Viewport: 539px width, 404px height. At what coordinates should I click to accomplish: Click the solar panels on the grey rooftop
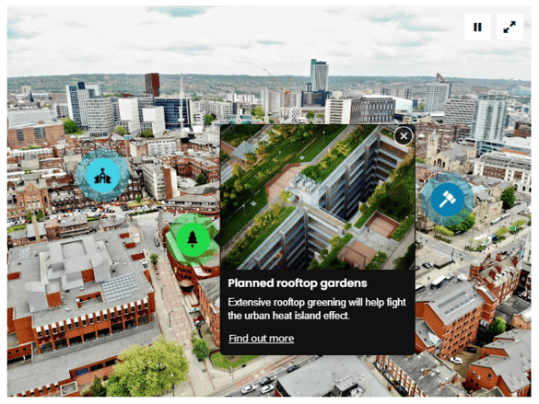(x=121, y=288)
